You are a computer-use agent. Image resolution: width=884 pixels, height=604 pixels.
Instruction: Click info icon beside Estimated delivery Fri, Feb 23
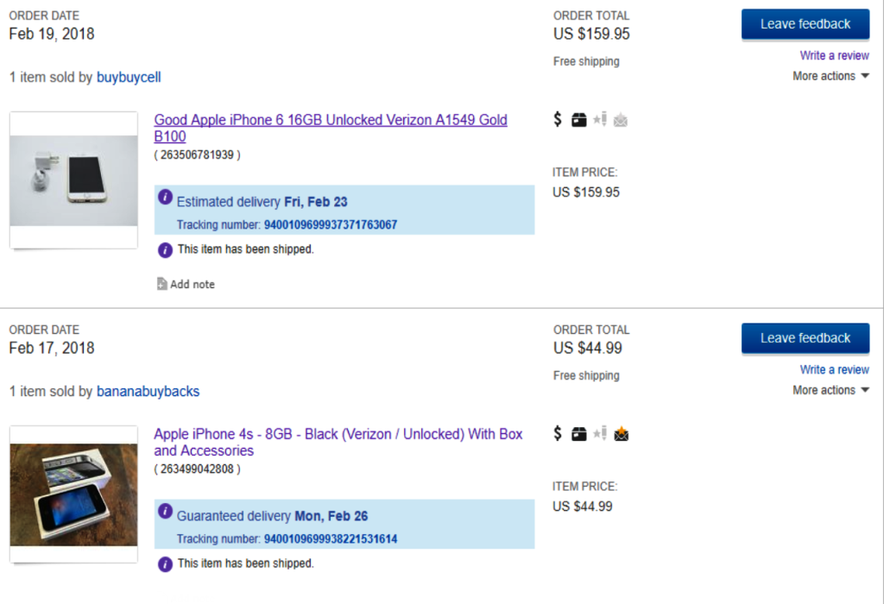pyautogui.click(x=165, y=198)
